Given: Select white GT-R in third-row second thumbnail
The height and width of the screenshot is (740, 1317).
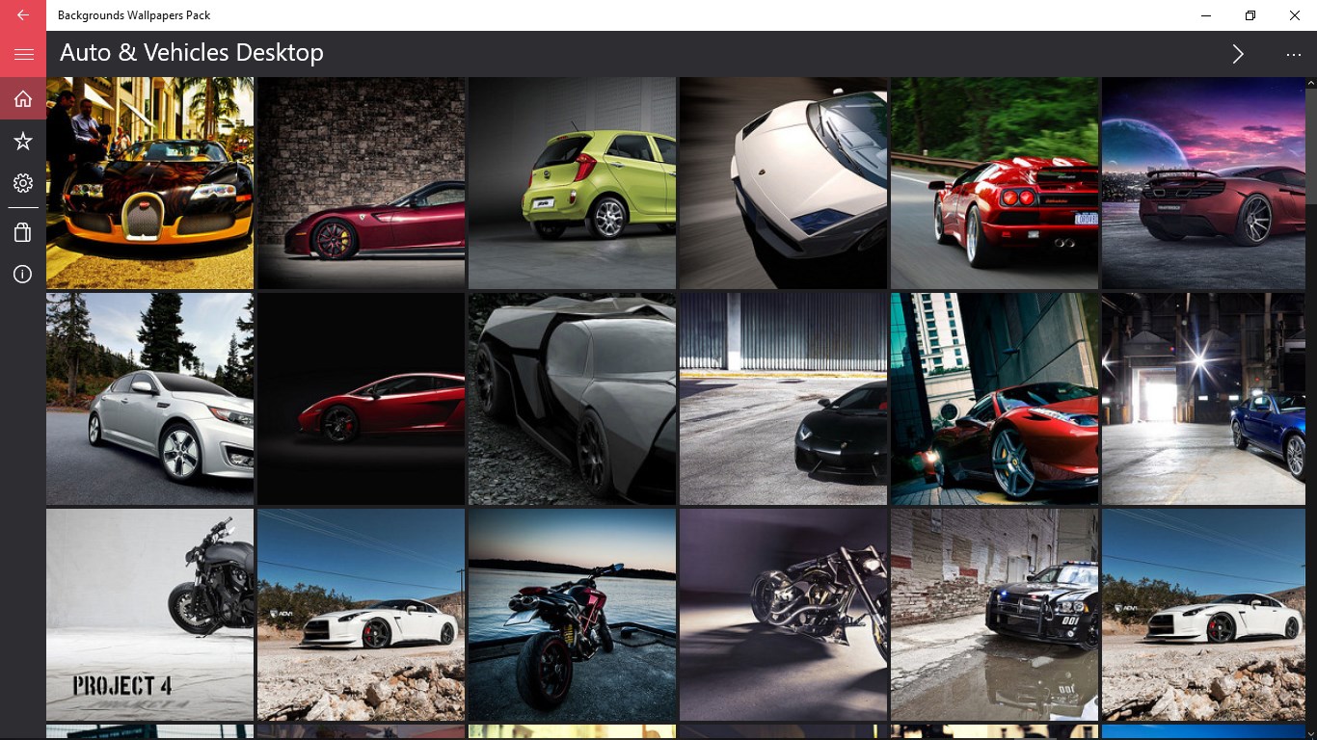Looking at the screenshot, I should click(362, 615).
